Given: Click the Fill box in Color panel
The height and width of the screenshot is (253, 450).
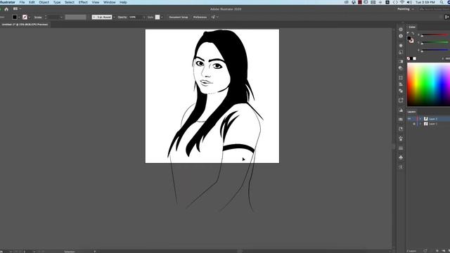Looking at the screenshot, I should click(409, 38).
